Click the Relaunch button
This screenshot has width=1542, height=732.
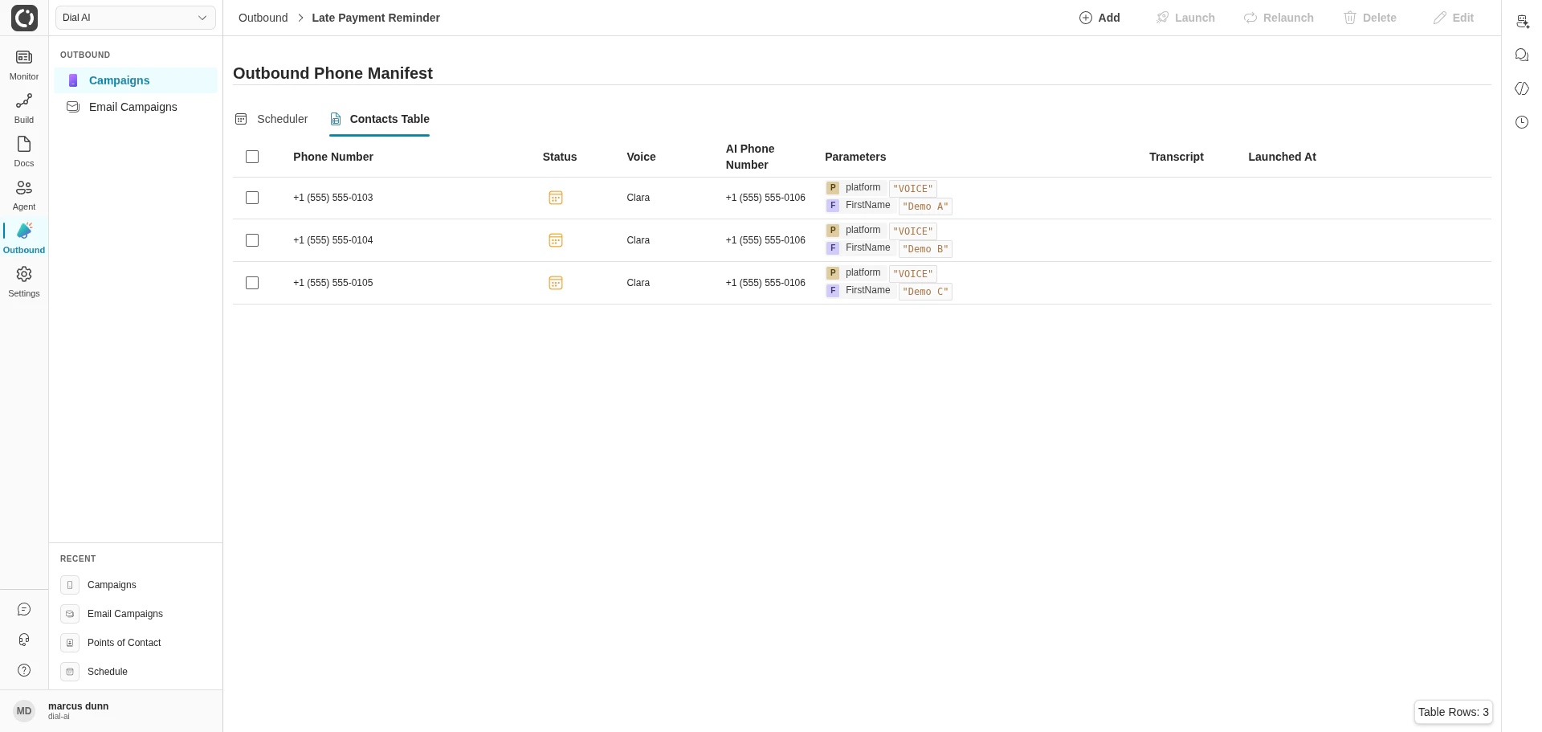pyautogui.click(x=1279, y=18)
